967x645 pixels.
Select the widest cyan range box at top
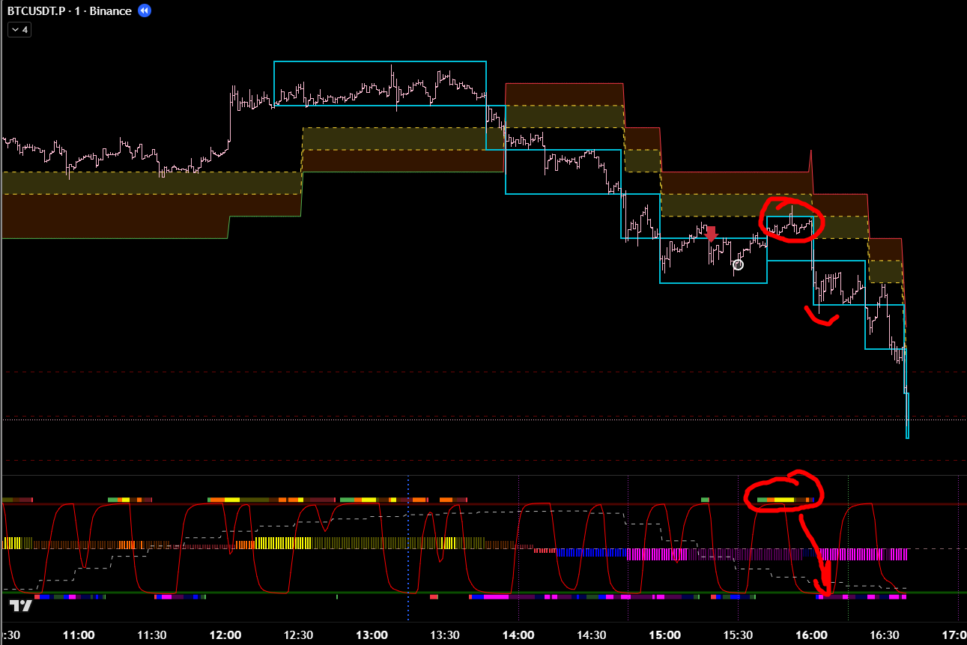pyautogui.click(x=380, y=62)
